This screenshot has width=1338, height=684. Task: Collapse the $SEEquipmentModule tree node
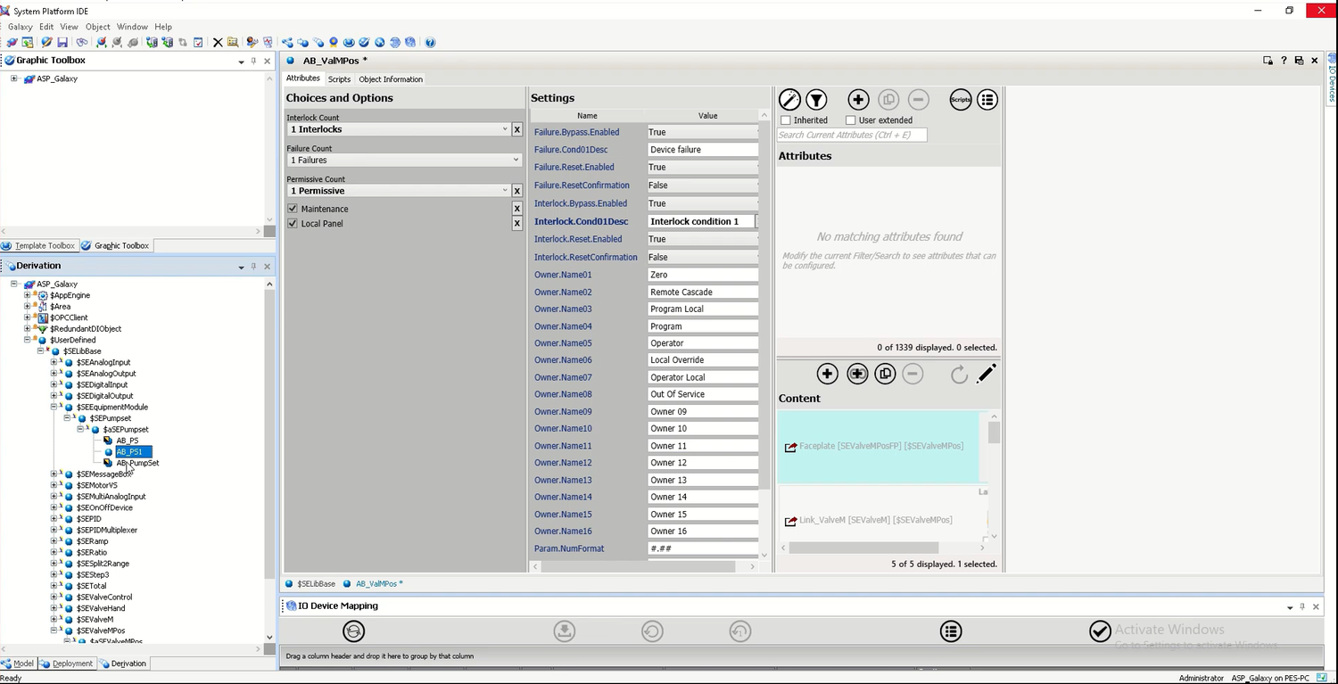click(x=54, y=407)
